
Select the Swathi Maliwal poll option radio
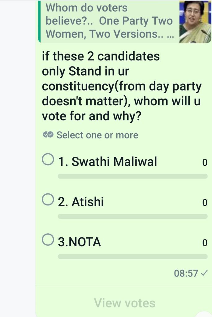point(47,161)
